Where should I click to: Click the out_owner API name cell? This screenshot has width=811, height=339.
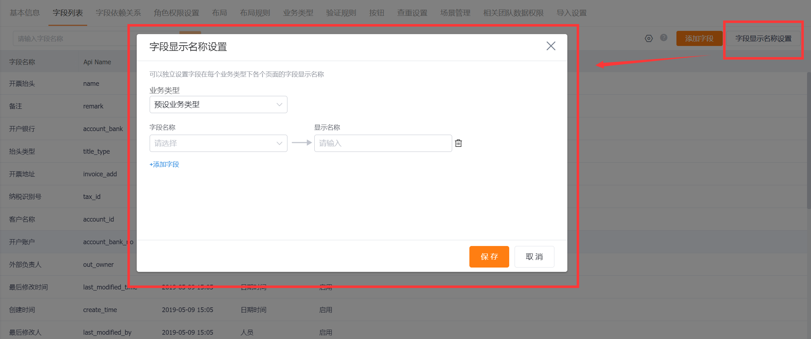pos(98,265)
